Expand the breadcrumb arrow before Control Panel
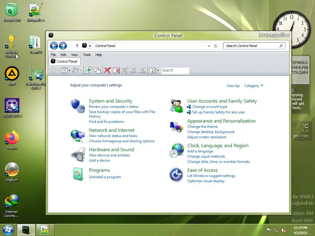Viewport: 315px width, 236px height. coord(90,46)
